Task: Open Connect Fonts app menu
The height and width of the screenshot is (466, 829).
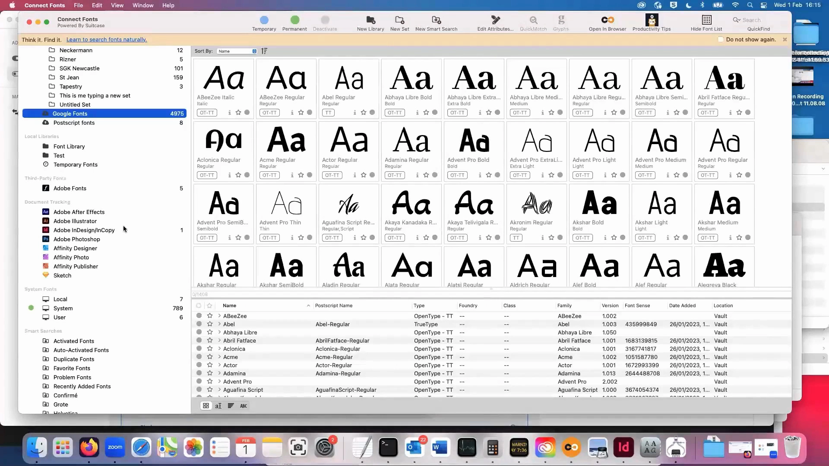Action: [x=44, y=5]
